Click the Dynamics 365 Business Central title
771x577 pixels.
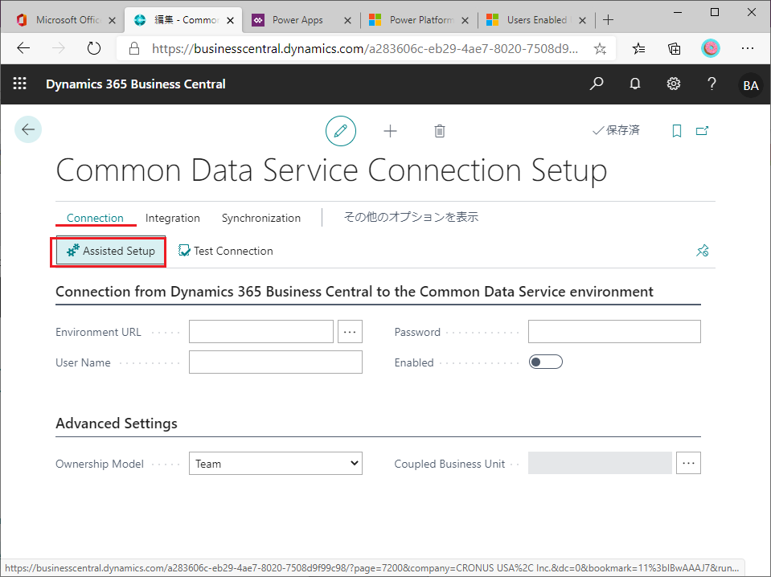136,84
